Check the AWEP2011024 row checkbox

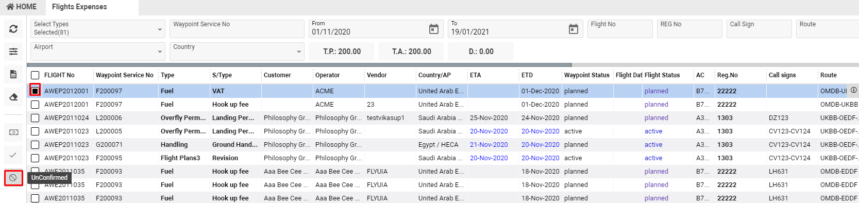[x=35, y=118]
